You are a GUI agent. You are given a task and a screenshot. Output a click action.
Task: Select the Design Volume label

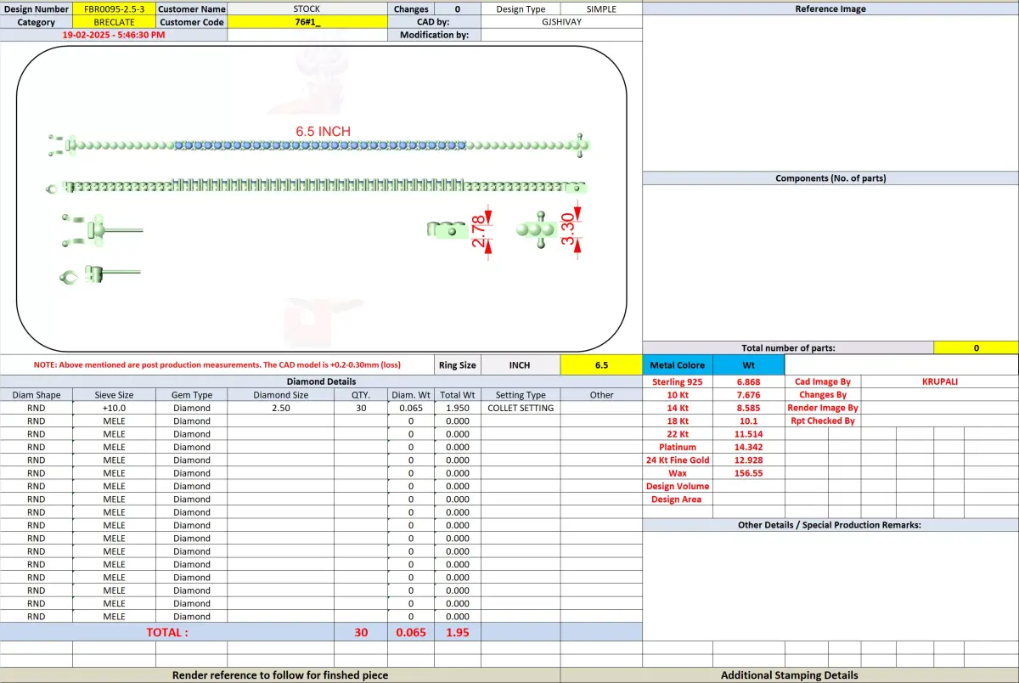678,486
